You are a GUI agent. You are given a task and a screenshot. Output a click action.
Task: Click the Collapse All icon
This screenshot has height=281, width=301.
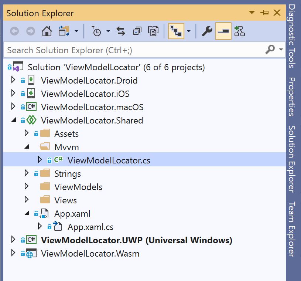137,31
